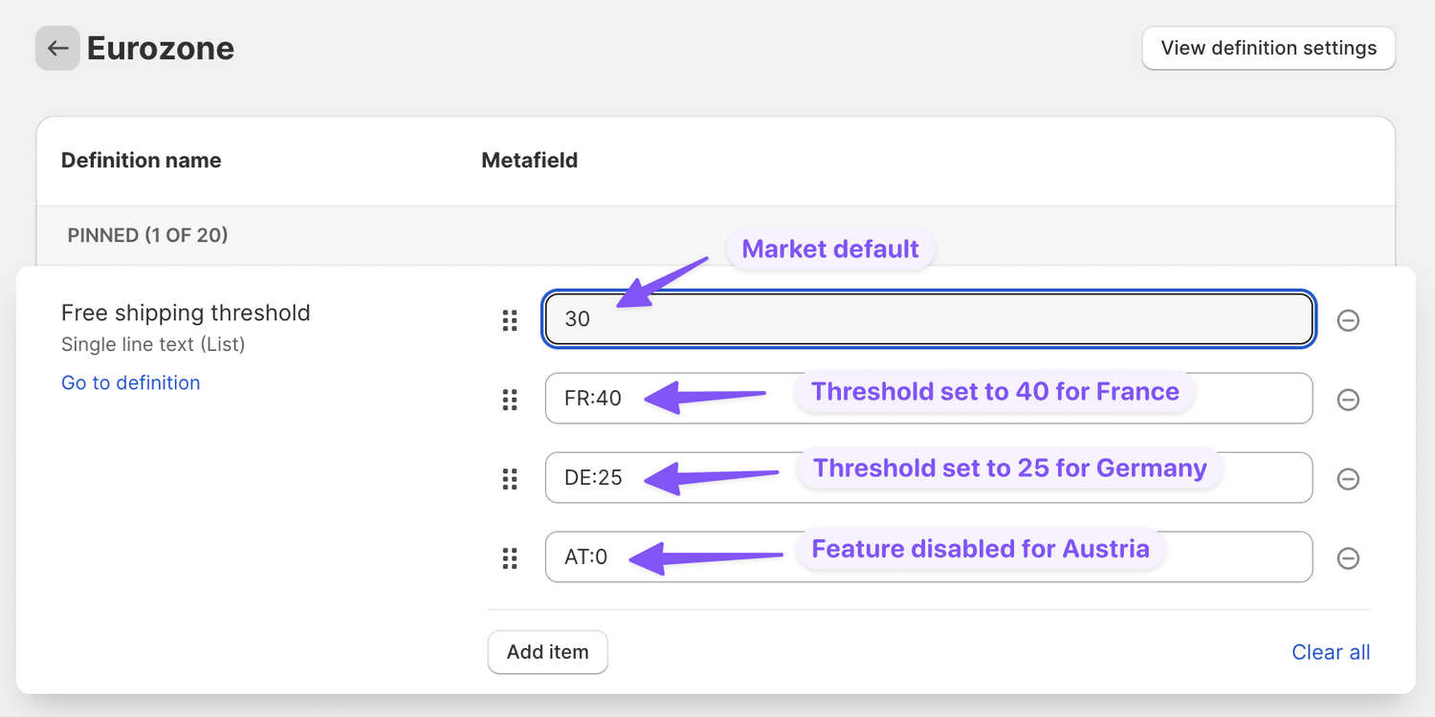The width and height of the screenshot is (1435, 717).
Task: Click the Metafield column header
Action: coord(529,160)
